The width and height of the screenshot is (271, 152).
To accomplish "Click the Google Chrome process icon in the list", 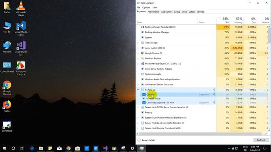I will click(142, 53).
